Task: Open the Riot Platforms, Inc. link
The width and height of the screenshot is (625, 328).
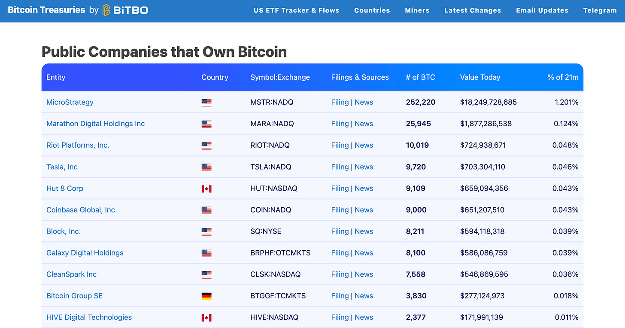Action: (x=78, y=145)
